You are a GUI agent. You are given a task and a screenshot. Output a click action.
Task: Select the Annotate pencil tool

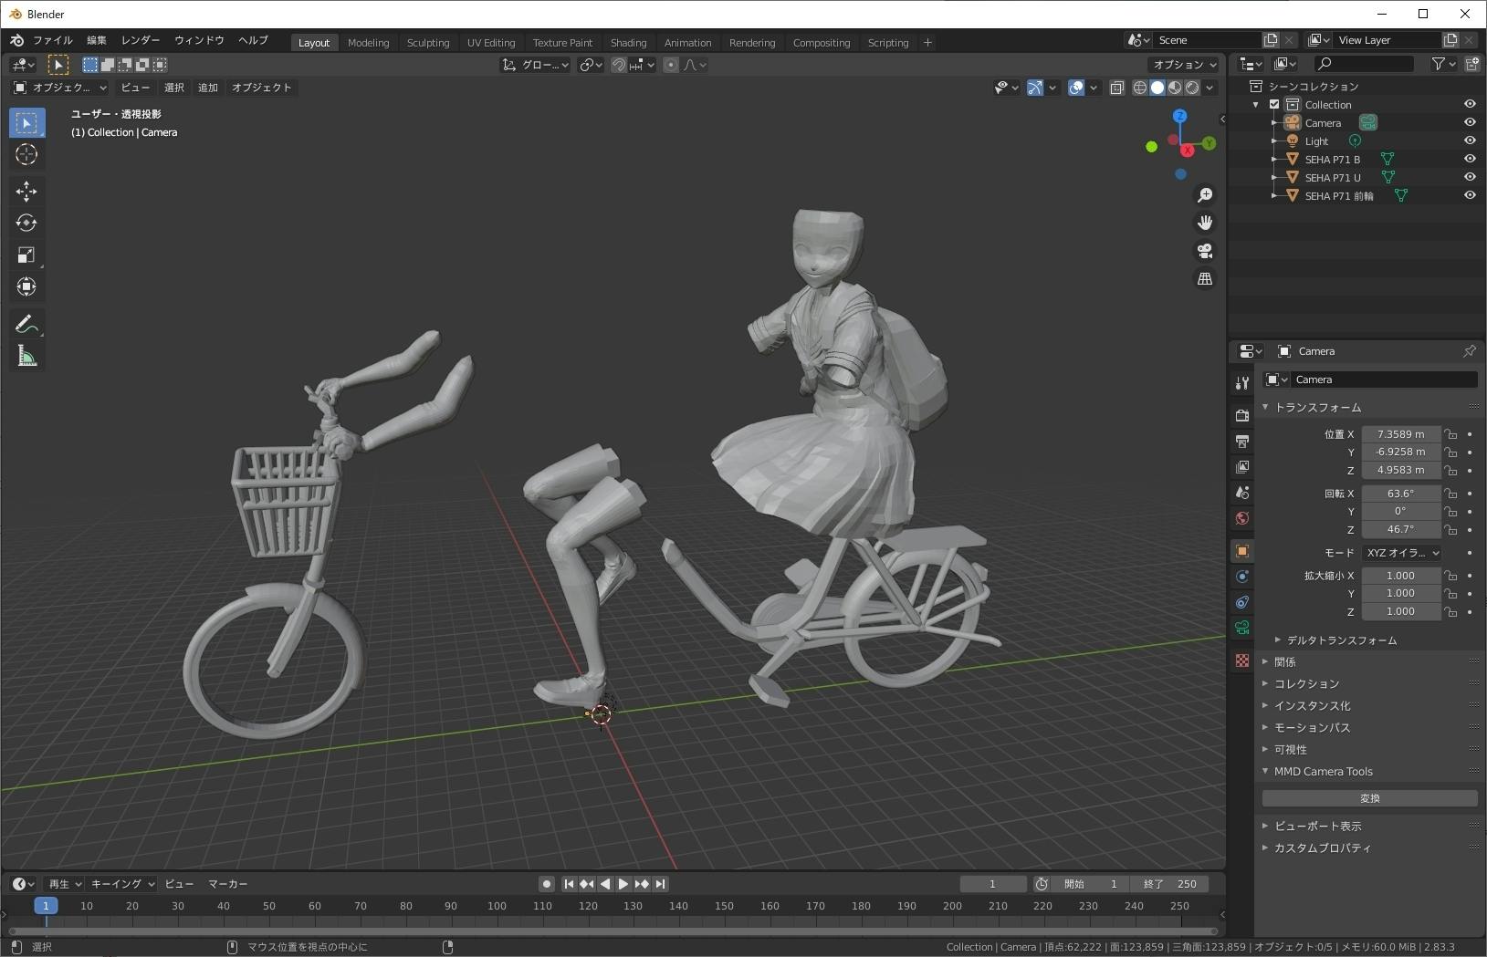point(26,324)
